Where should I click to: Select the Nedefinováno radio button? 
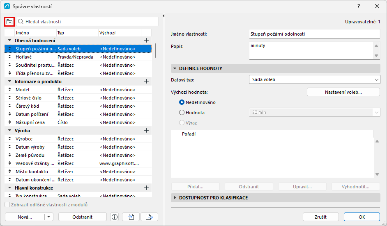coord(182,102)
